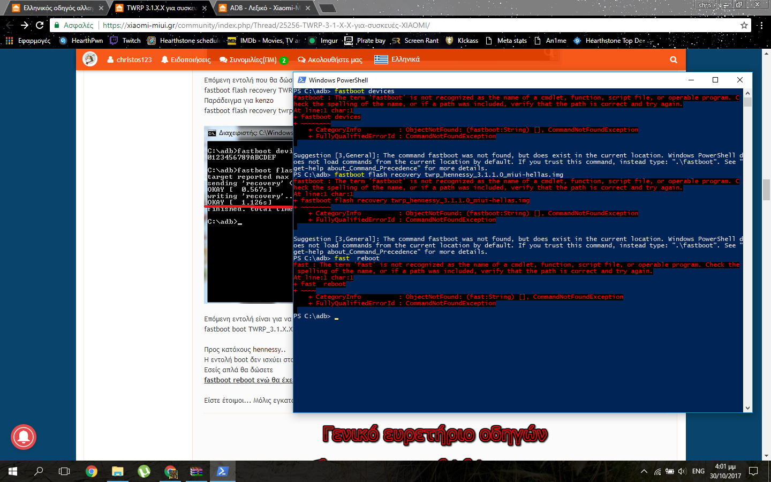The width and height of the screenshot is (771, 482).
Task: Click the 'Γενικό ευρετήριο οδηγών' red heading
Action: pos(435,434)
